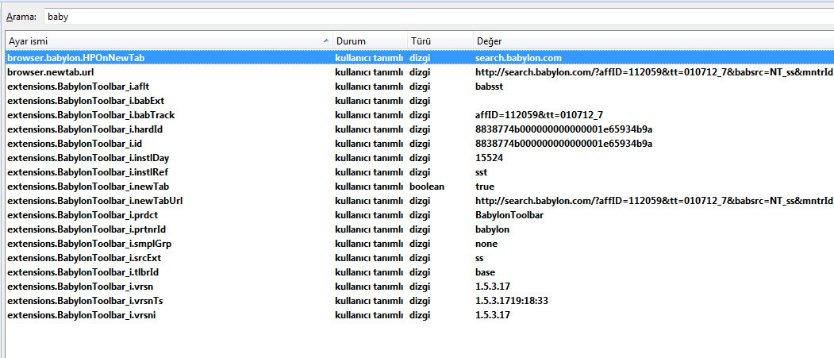Click the sst value
Viewport: 834px width, 358px height.
click(482, 172)
